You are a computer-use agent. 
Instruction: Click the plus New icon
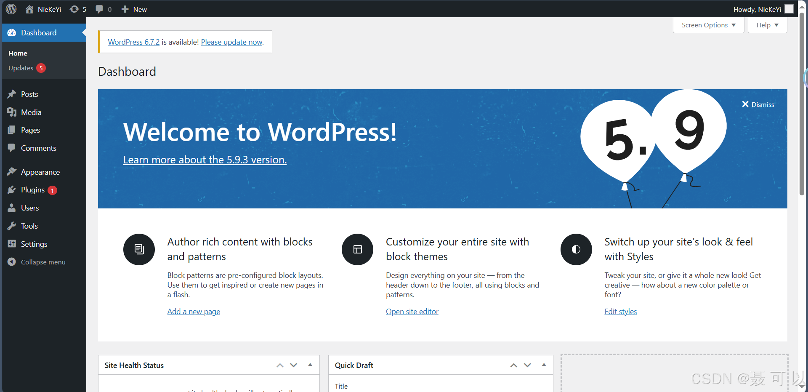125,9
